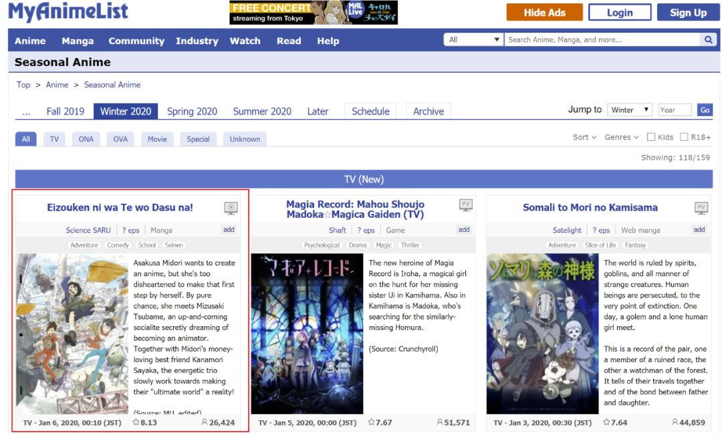
Task: Click the Hide Ads button
Action: (x=544, y=13)
